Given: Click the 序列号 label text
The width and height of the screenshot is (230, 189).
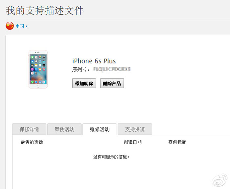Looking at the screenshot, I should pyautogui.click(x=81, y=69).
